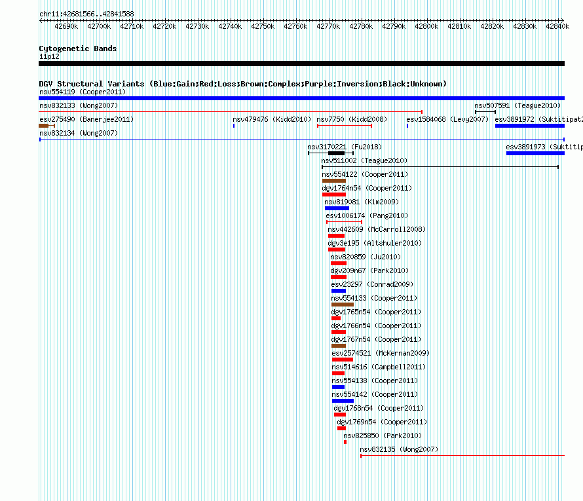The height and width of the screenshot is (501, 583).
Task: Select red bar under dgv1769n54
Action: click(341, 428)
